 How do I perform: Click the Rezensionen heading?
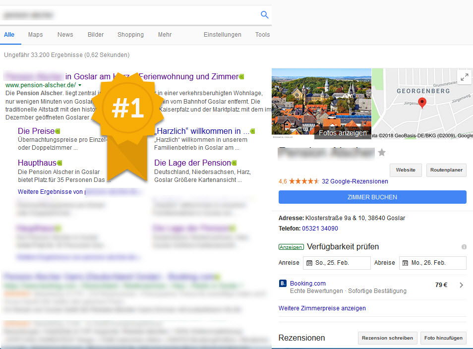(301, 338)
